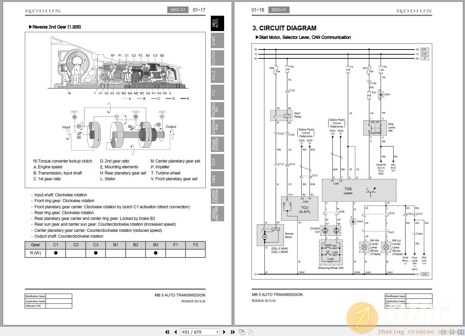Open the CLUTCH section tab

[x=217, y=58]
